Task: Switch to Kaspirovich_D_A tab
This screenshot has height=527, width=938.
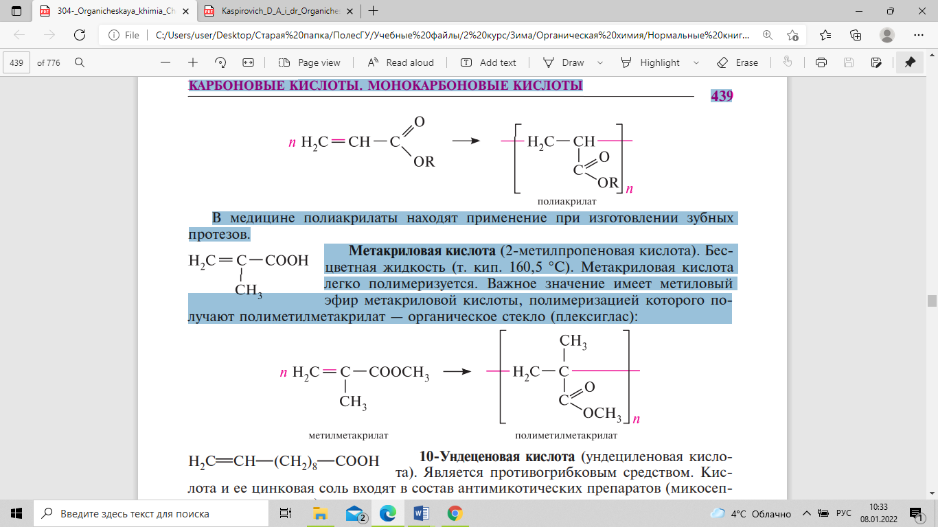Action: (x=279, y=11)
